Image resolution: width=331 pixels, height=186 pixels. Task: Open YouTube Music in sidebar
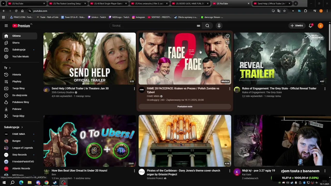(x=20, y=57)
